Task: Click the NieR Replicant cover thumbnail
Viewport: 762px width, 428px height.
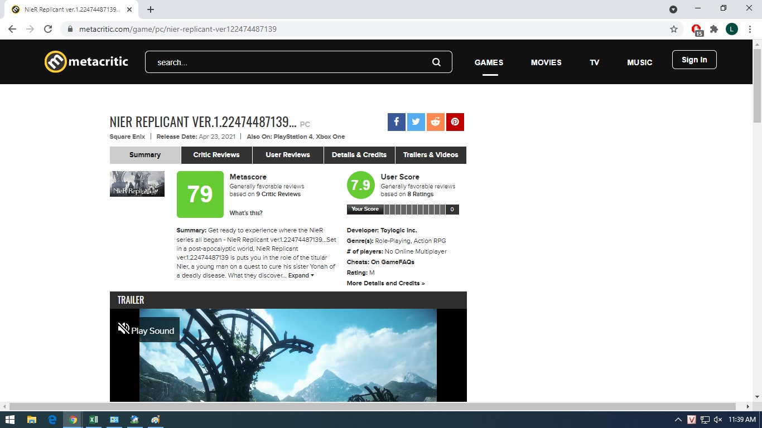Action: click(x=137, y=184)
